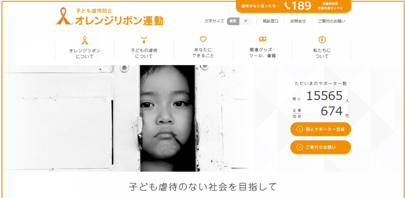Set text size to 標準
Viewport: 405px width, 198px height.
pyautogui.click(x=233, y=21)
